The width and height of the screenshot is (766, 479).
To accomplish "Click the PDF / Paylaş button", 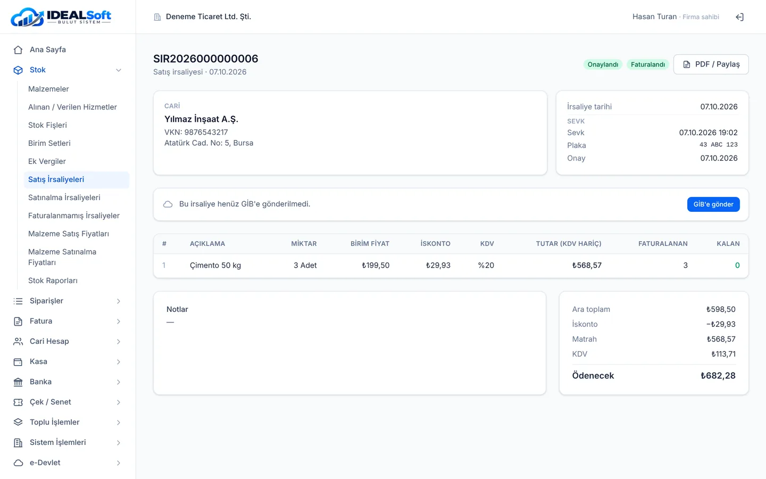I will point(711,64).
